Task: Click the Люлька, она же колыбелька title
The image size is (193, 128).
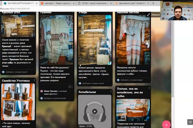Action: click(x=130, y=92)
